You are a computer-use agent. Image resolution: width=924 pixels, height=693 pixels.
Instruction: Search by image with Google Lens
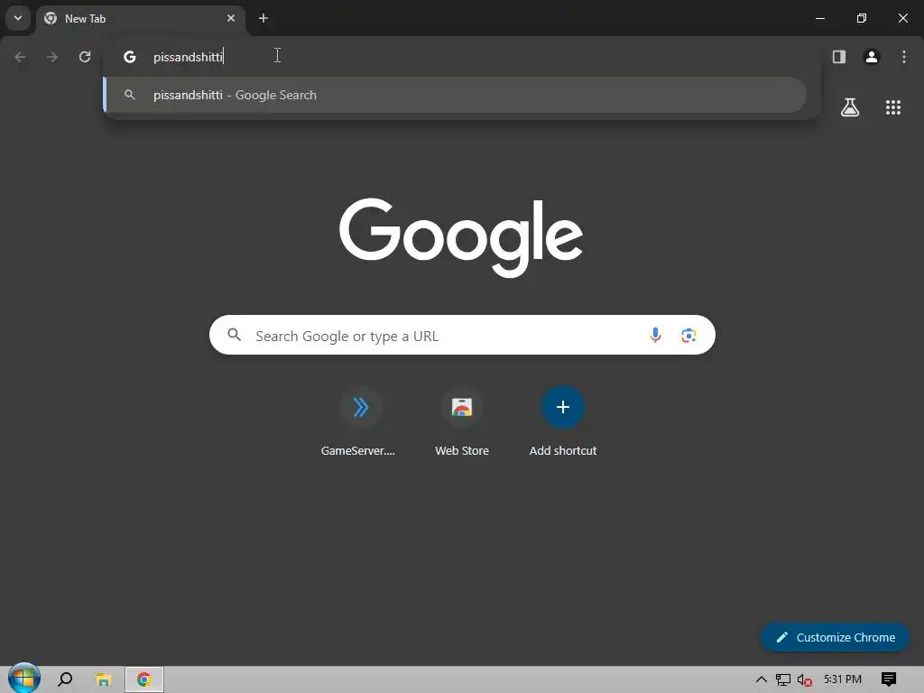(x=688, y=336)
